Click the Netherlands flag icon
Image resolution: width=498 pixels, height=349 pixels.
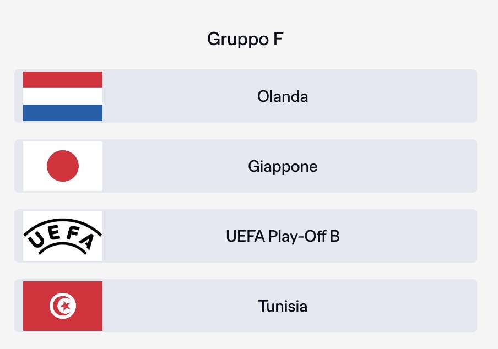tap(63, 96)
